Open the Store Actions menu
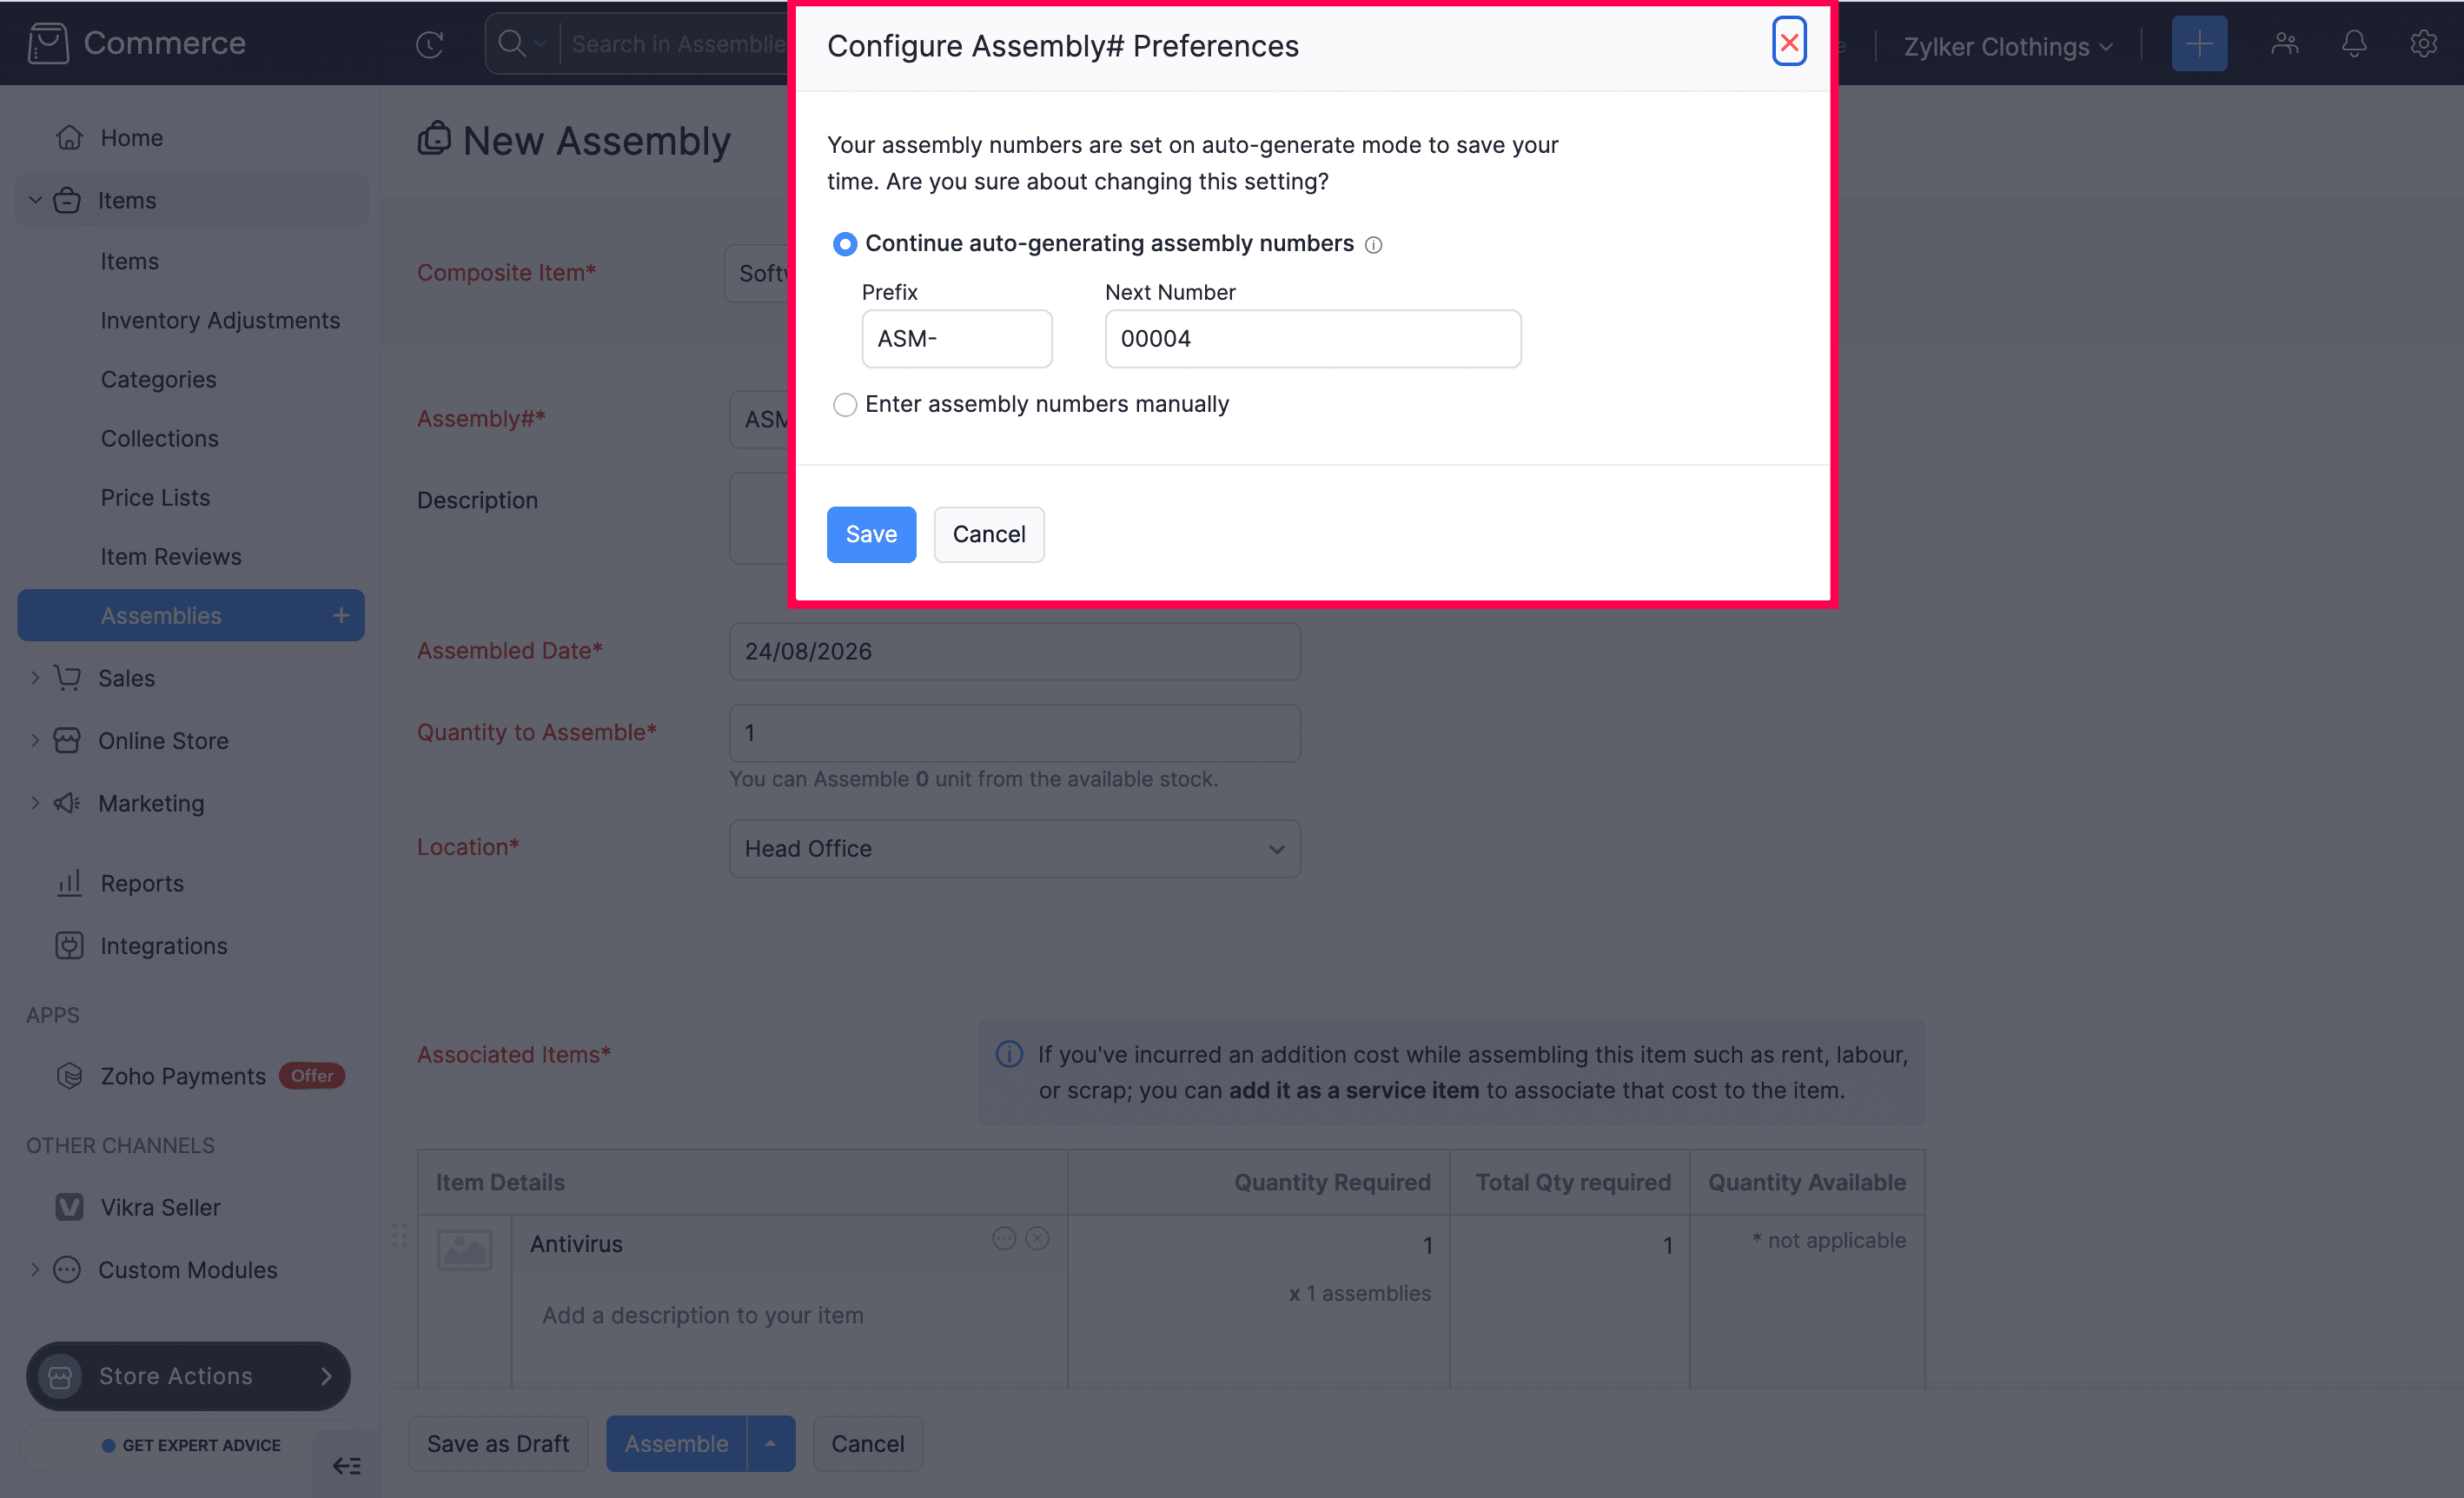 188,1376
